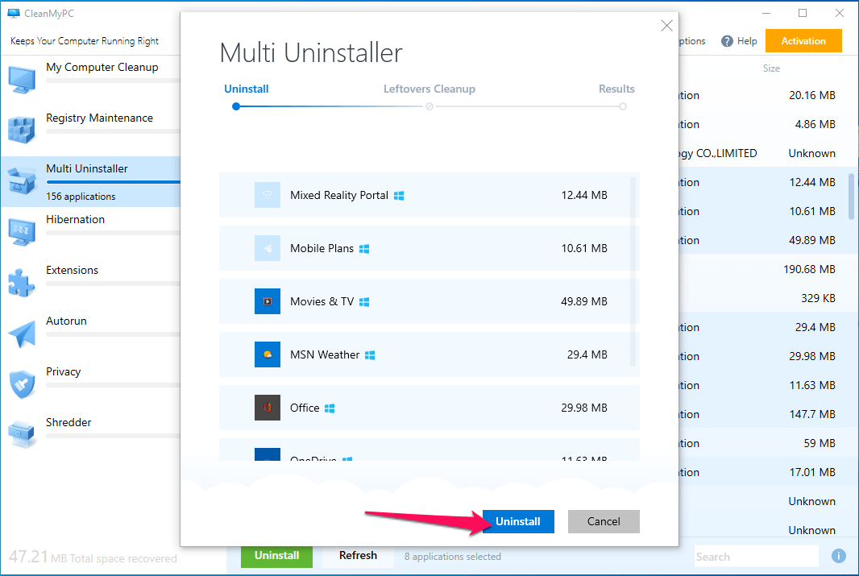The image size is (859, 576).
Task: Switch to the Leftovers Cleanup step
Action: tap(429, 89)
